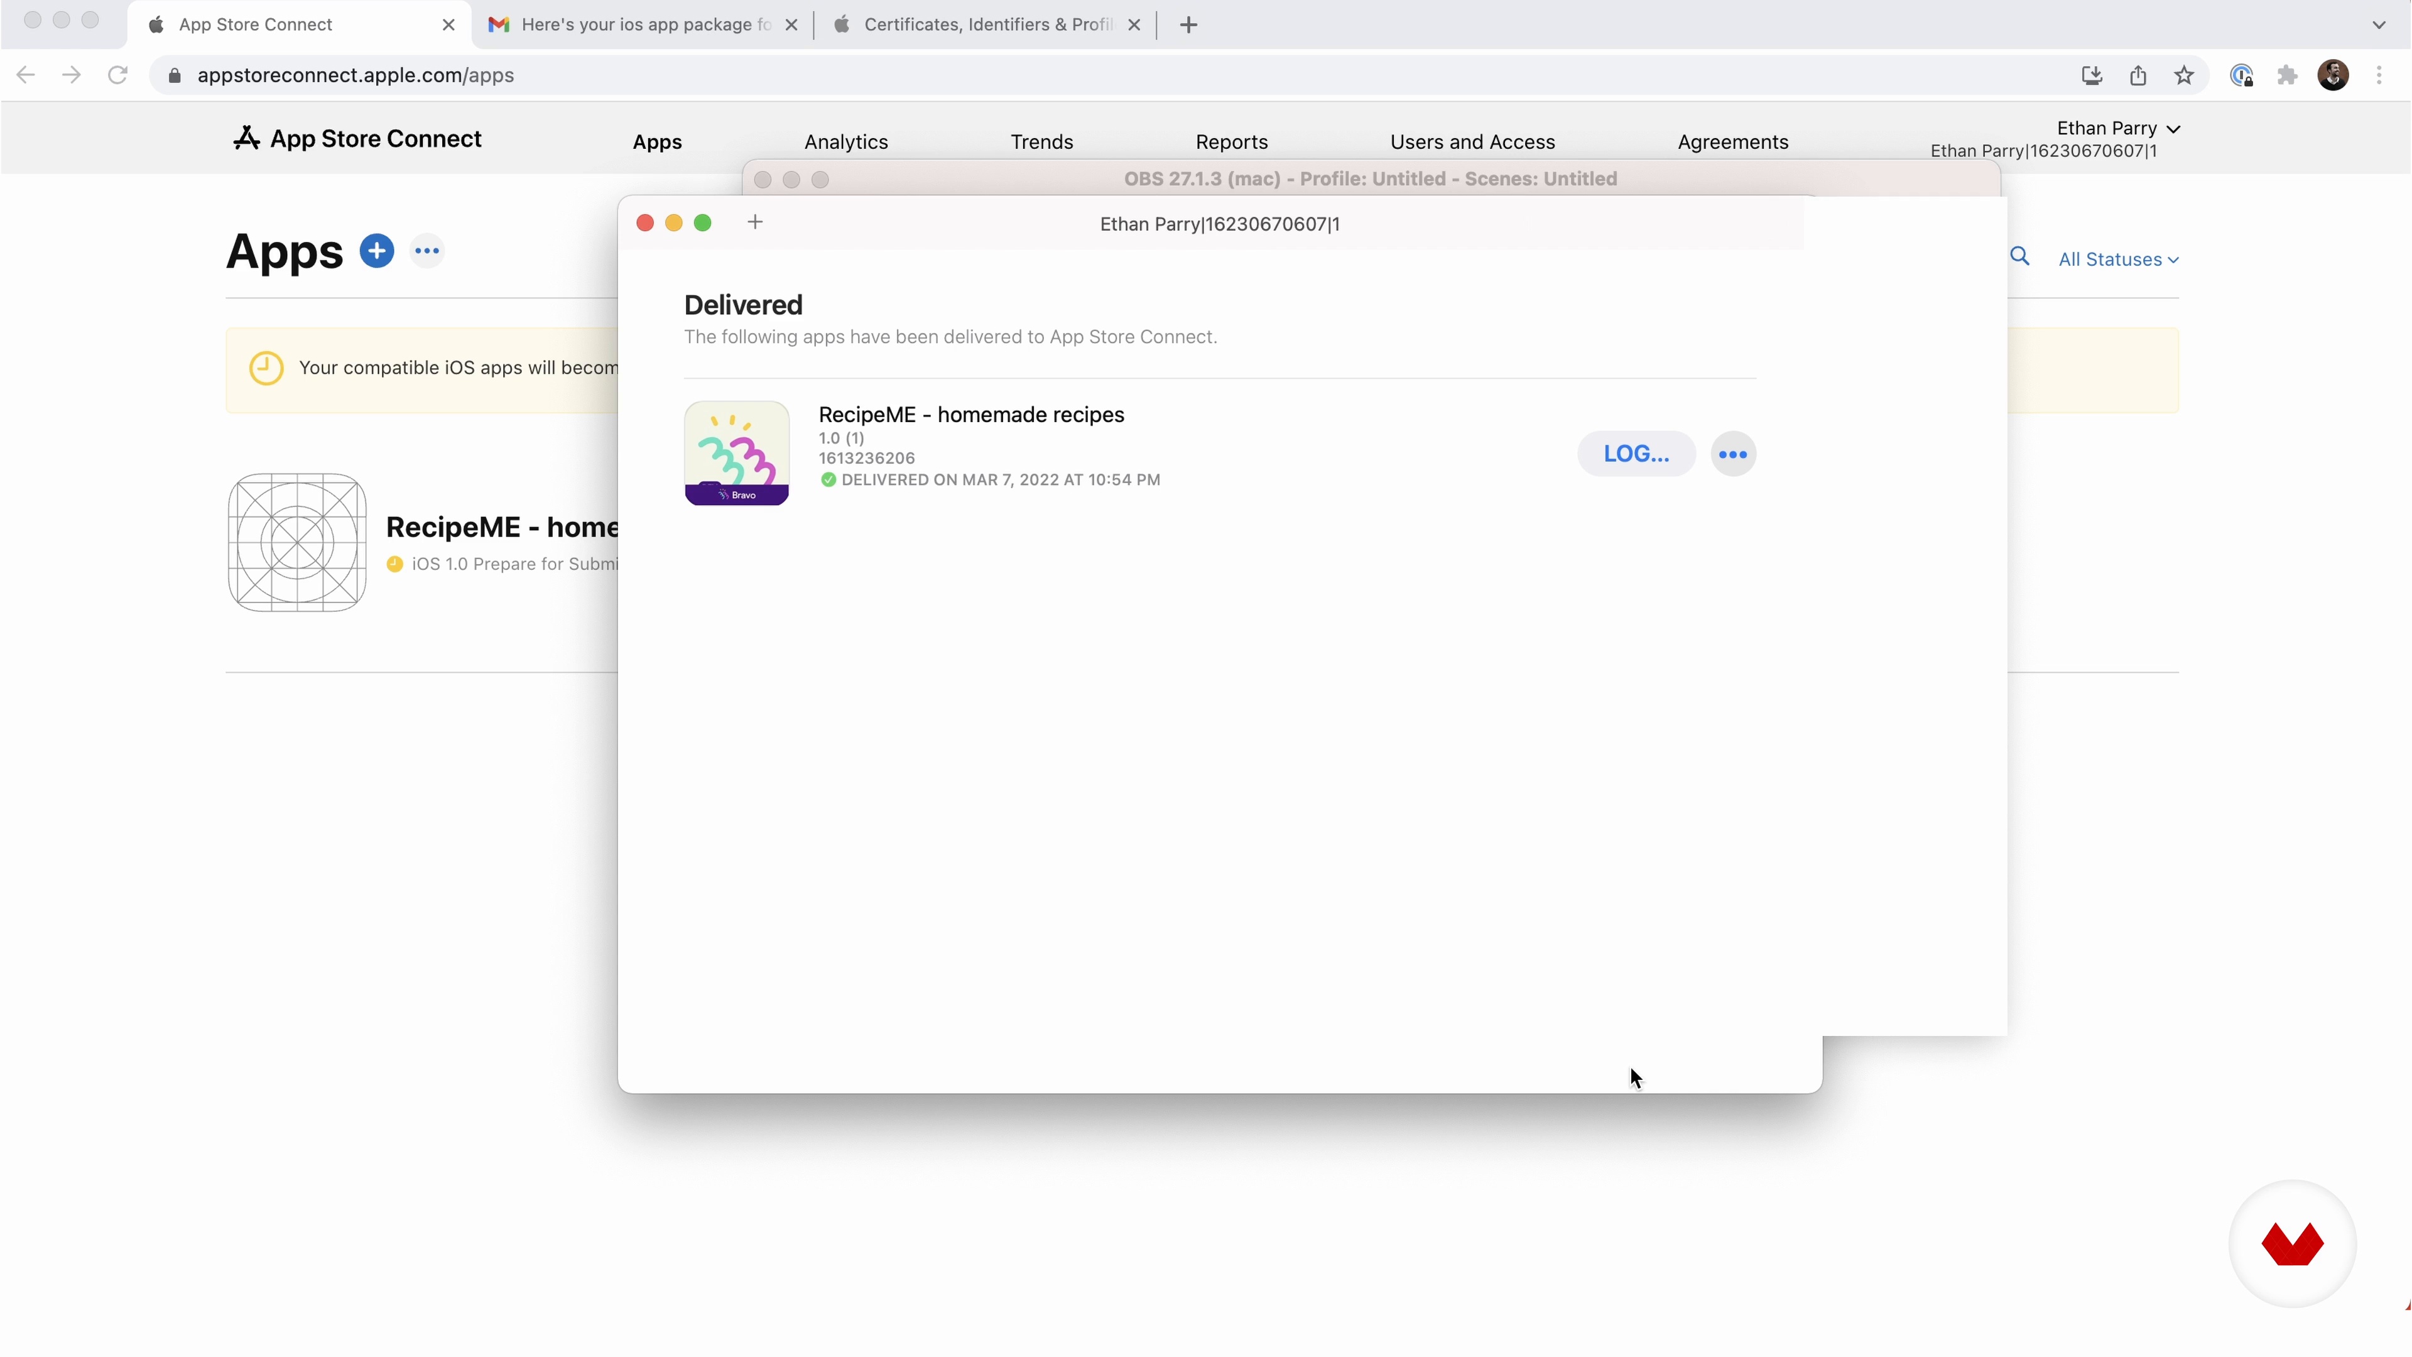Screen dimensions: 2412x1357
Task: Click the browser forward arrow
Action: 71,75
